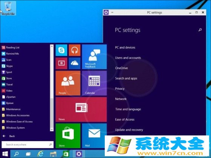211x158 pixels.
Task: Maximize the PC settings window
Action: (197, 12)
